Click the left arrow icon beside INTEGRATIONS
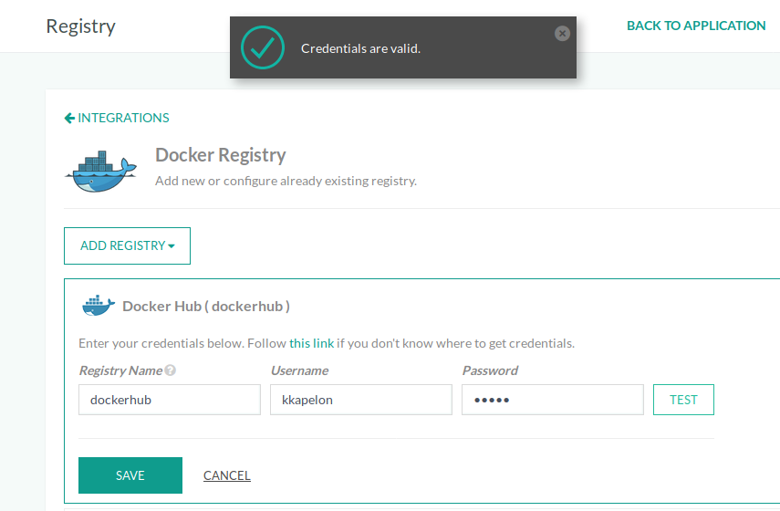The image size is (780, 511). (x=69, y=118)
